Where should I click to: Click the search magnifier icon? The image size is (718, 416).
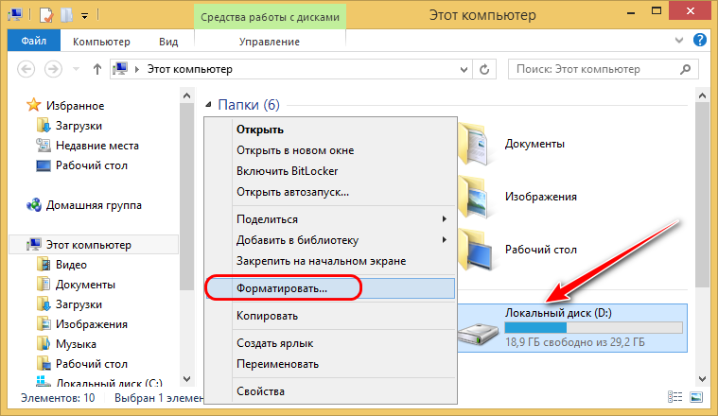coord(686,70)
